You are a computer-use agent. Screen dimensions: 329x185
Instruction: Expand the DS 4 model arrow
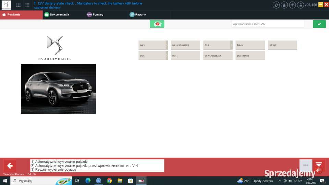click(x=231, y=45)
